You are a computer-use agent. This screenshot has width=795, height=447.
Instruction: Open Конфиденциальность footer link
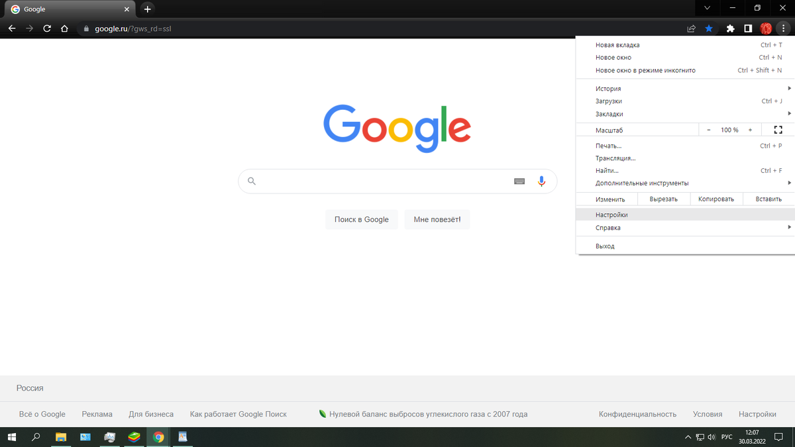click(x=638, y=414)
